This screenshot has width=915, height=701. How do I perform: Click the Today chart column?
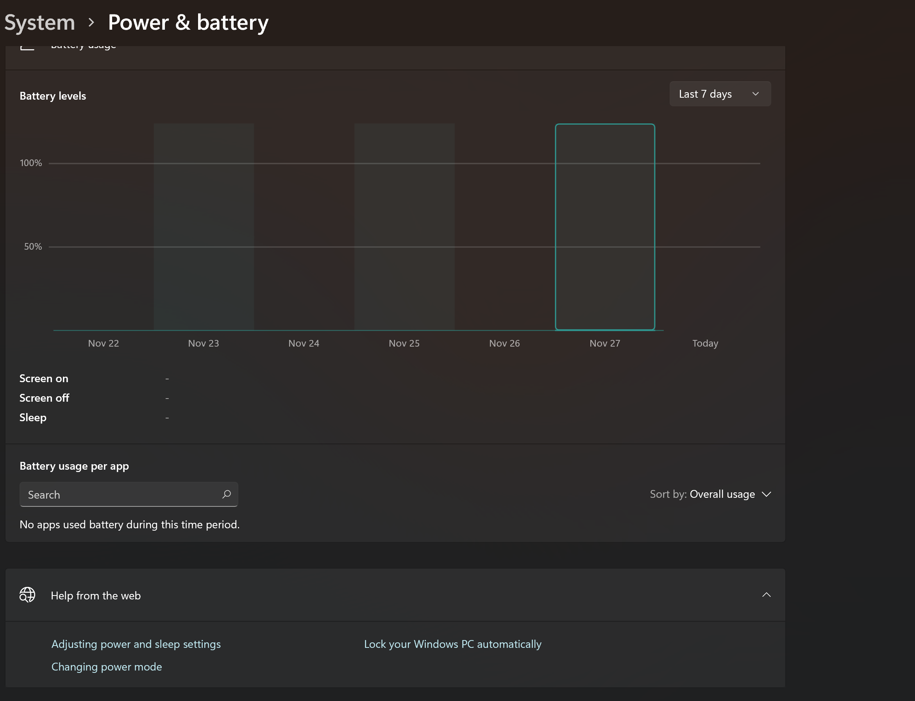705,227
